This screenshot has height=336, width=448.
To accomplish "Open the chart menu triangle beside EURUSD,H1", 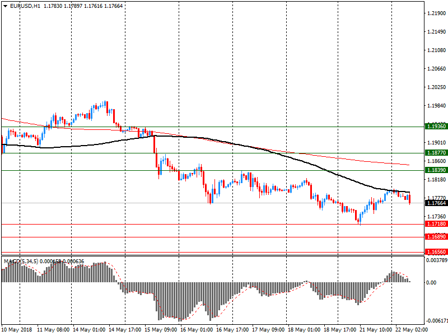I will [5, 6].
